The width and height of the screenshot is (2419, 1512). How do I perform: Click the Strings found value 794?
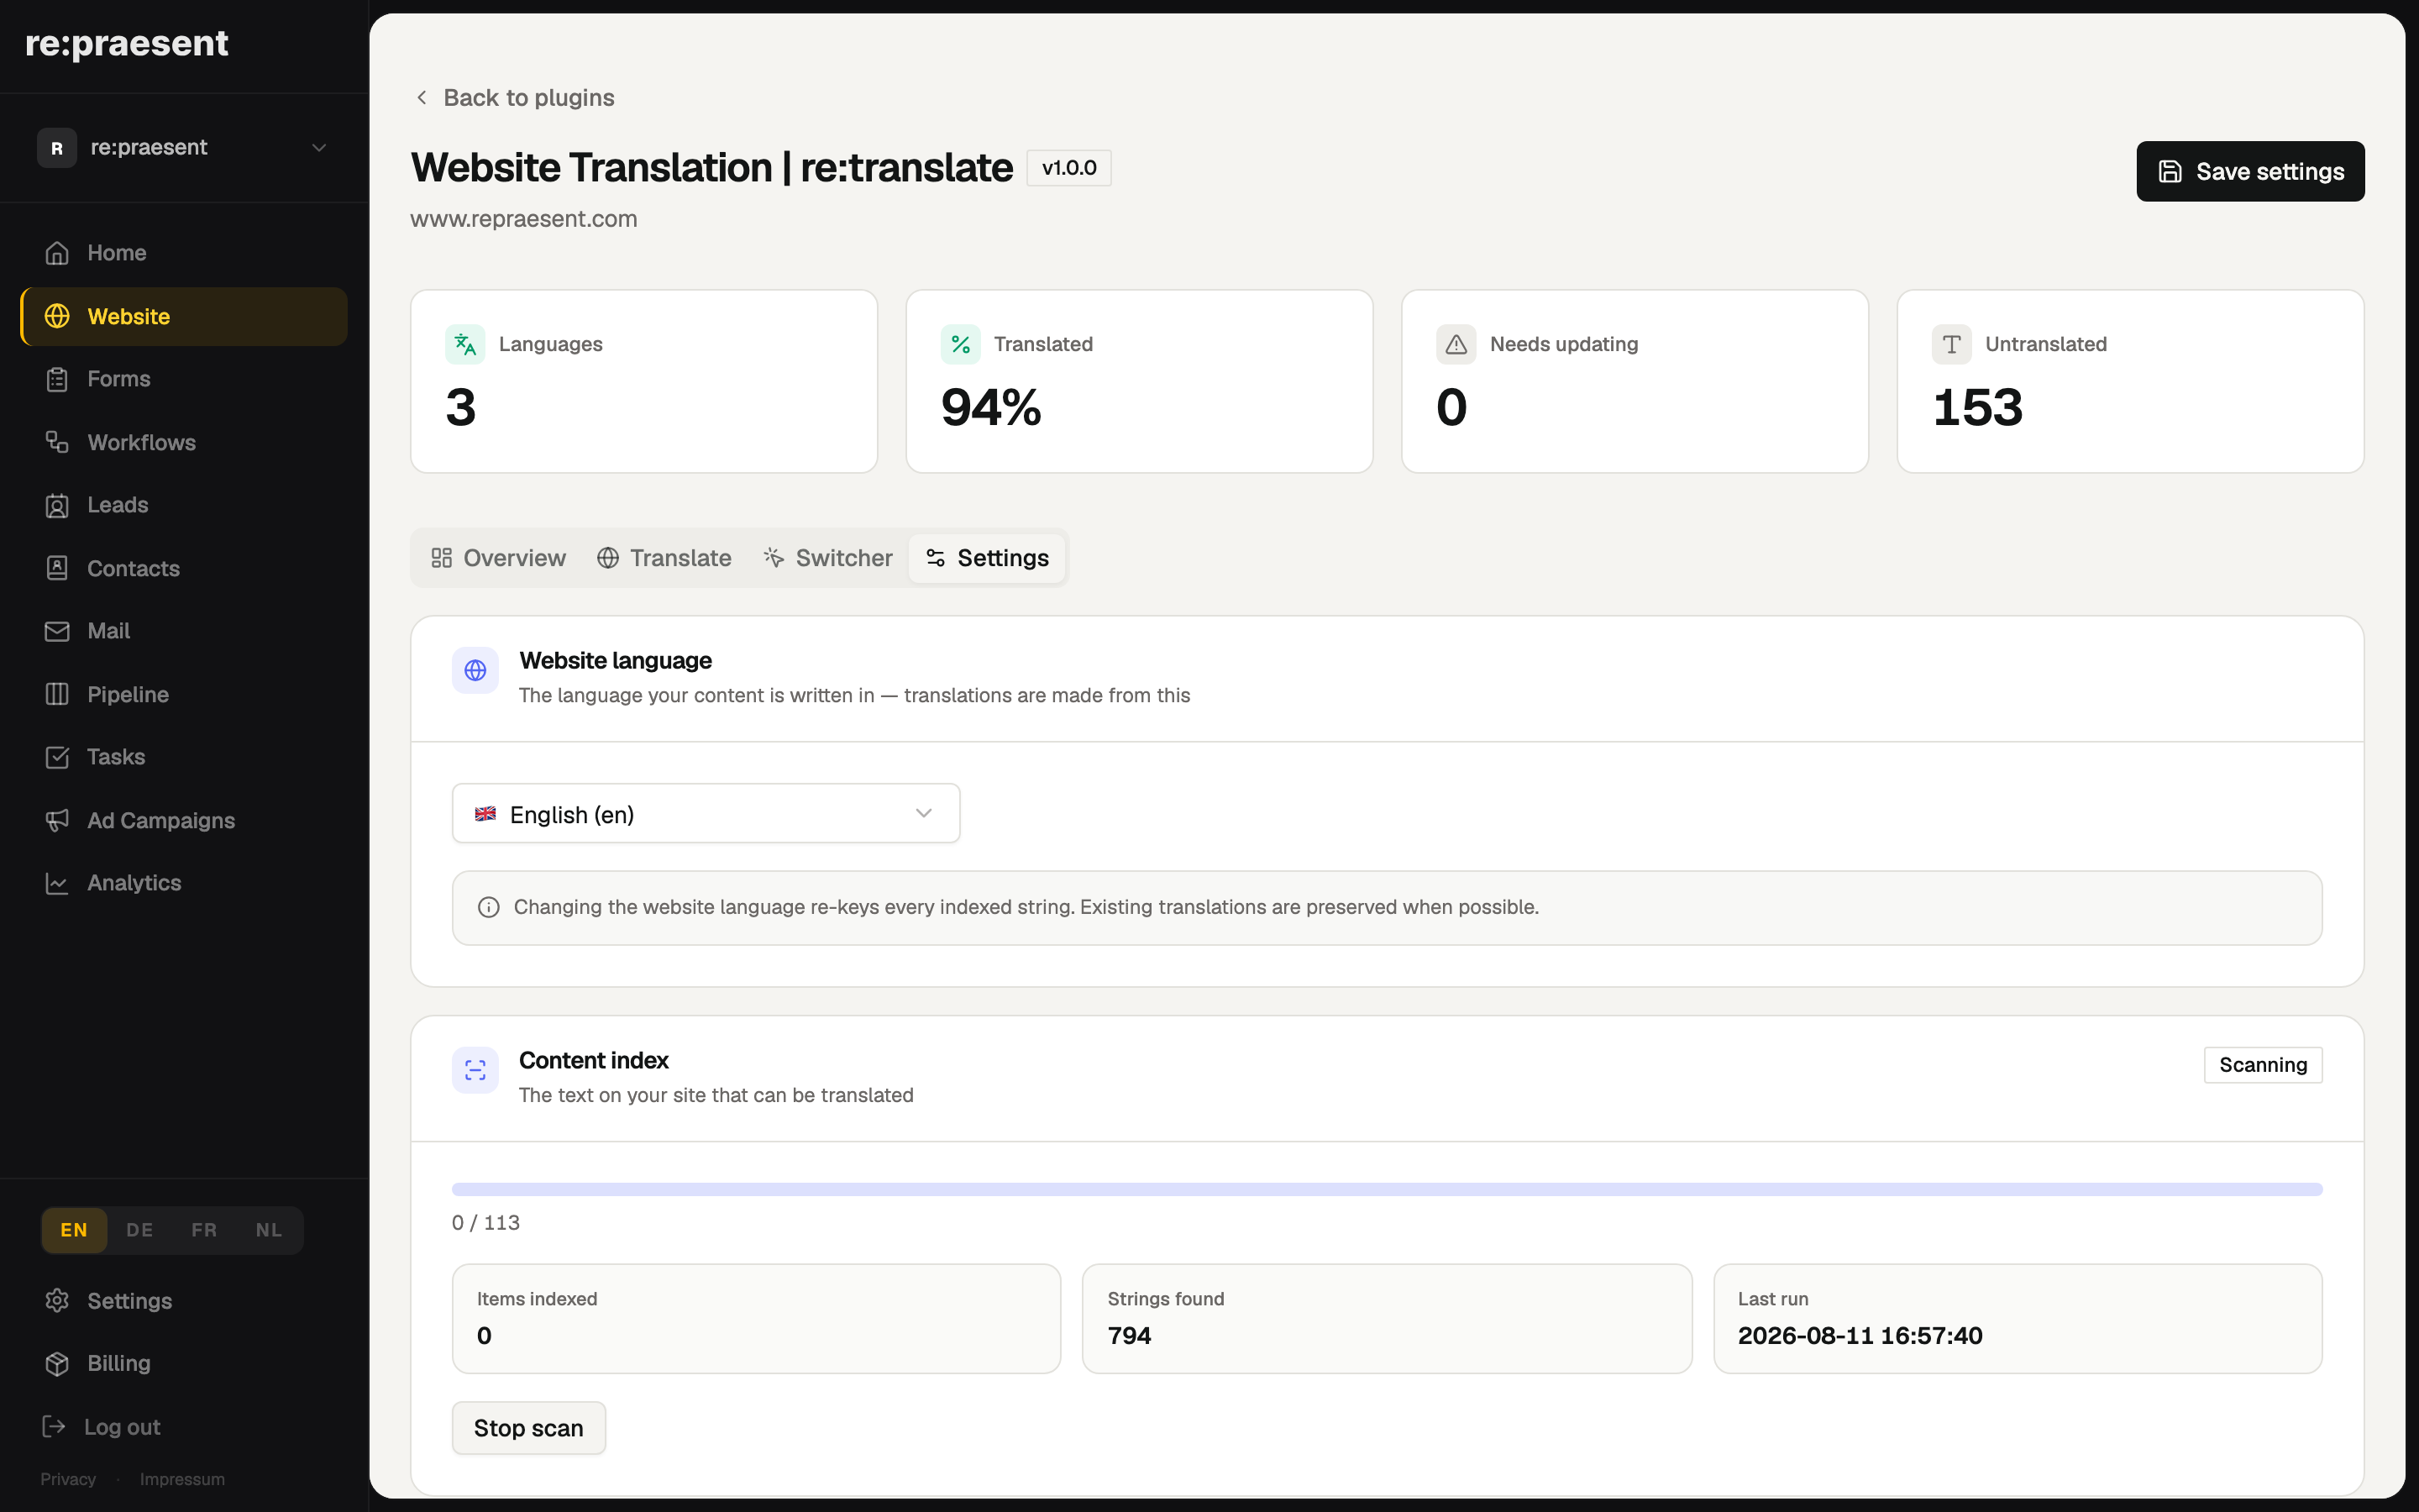(1130, 1335)
